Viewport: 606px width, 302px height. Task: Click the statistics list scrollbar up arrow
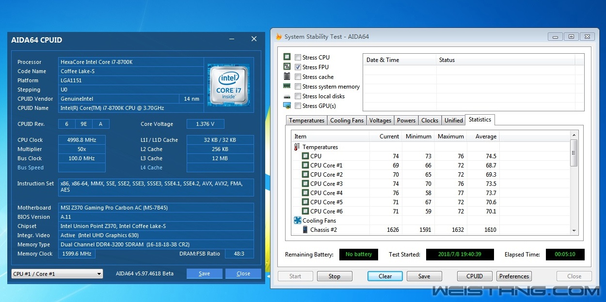[574, 135]
